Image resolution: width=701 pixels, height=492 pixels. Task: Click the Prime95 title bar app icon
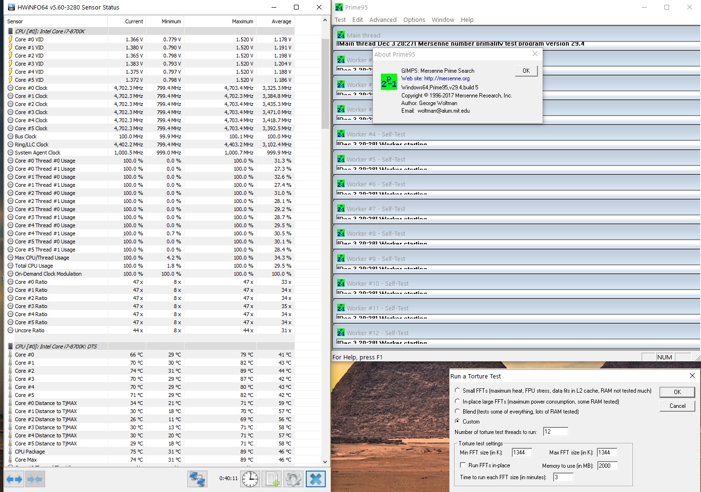[x=339, y=7]
